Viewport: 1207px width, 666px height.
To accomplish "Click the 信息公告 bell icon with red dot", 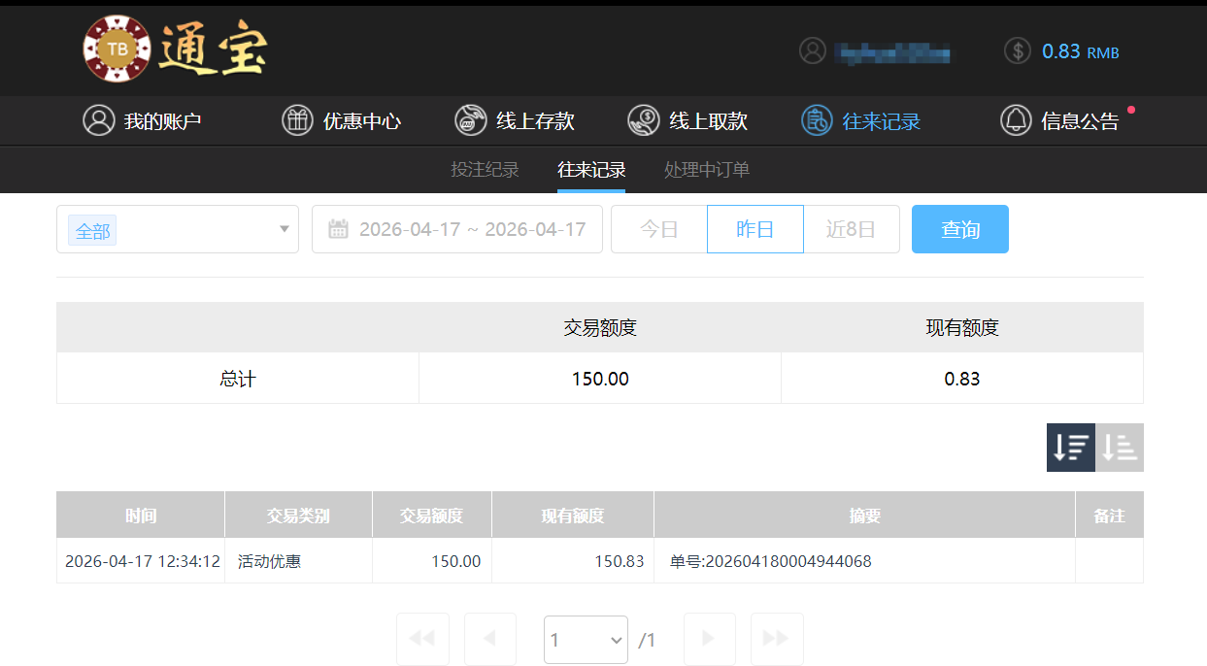I will pyautogui.click(x=1014, y=120).
